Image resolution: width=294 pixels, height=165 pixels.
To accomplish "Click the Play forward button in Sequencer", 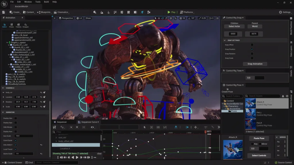I will tap(77, 158).
